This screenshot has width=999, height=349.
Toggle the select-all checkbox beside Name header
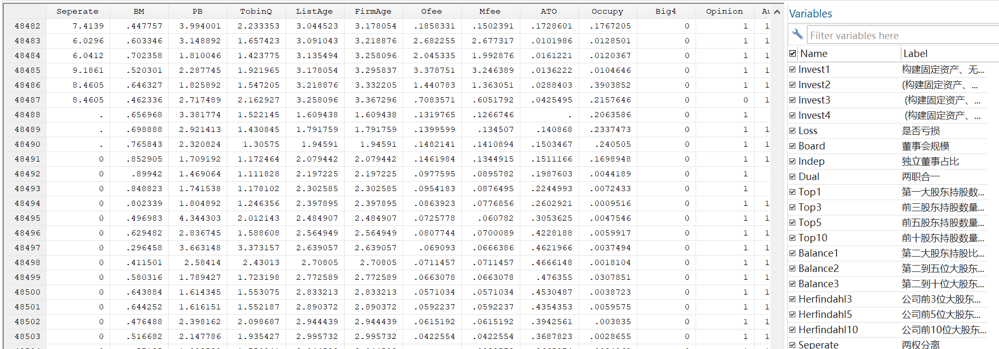[x=793, y=53]
